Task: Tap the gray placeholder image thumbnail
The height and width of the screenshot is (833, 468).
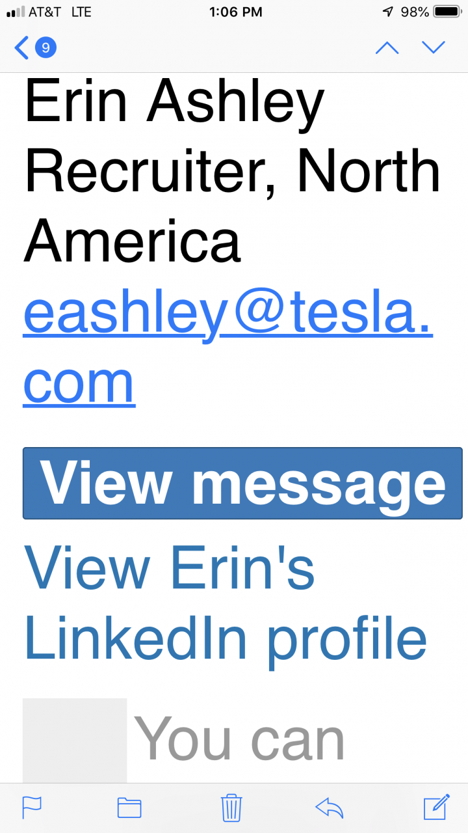Action: pos(75,741)
